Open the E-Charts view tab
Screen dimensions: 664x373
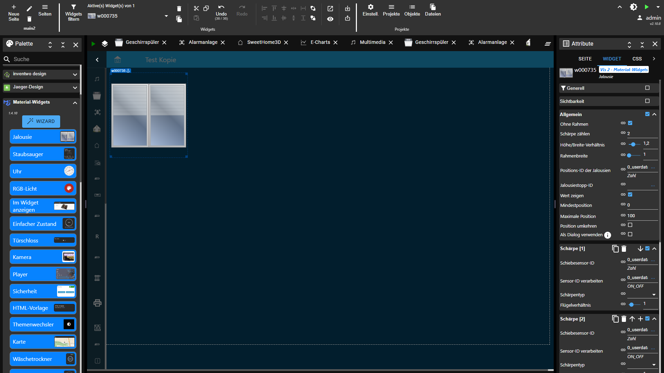[x=320, y=42]
